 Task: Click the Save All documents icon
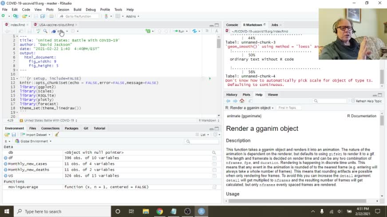pyautogui.click(x=43, y=16)
